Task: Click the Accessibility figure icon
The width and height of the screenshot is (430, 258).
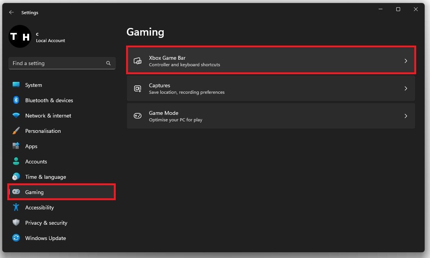Action: tap(16, 207)
